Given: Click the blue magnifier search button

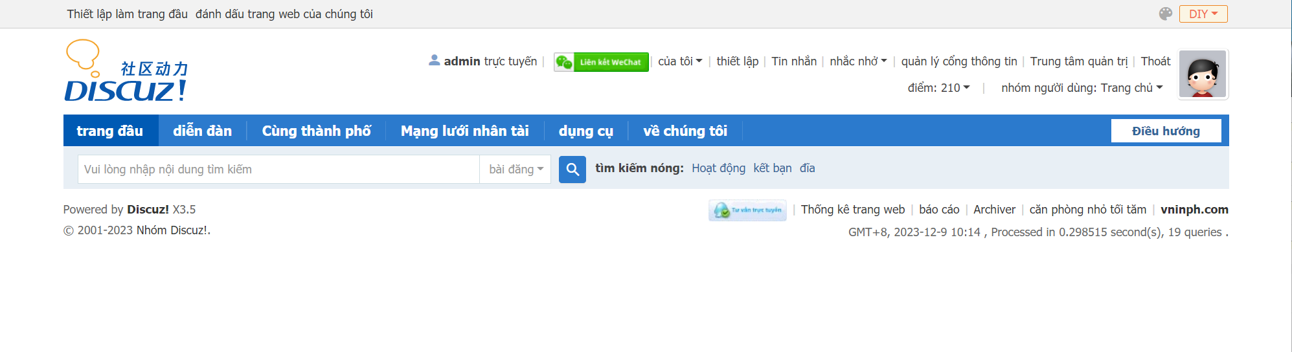Looking at the screenshot, I should (x=572, y=170).
